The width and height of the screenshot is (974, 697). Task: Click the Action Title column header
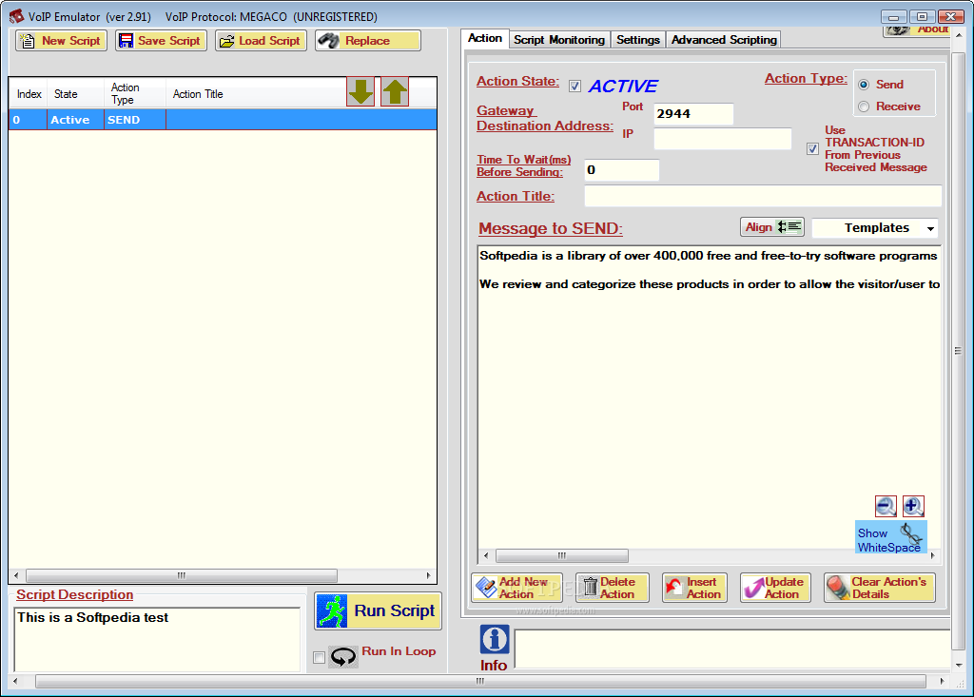click(x=255, y=94)
